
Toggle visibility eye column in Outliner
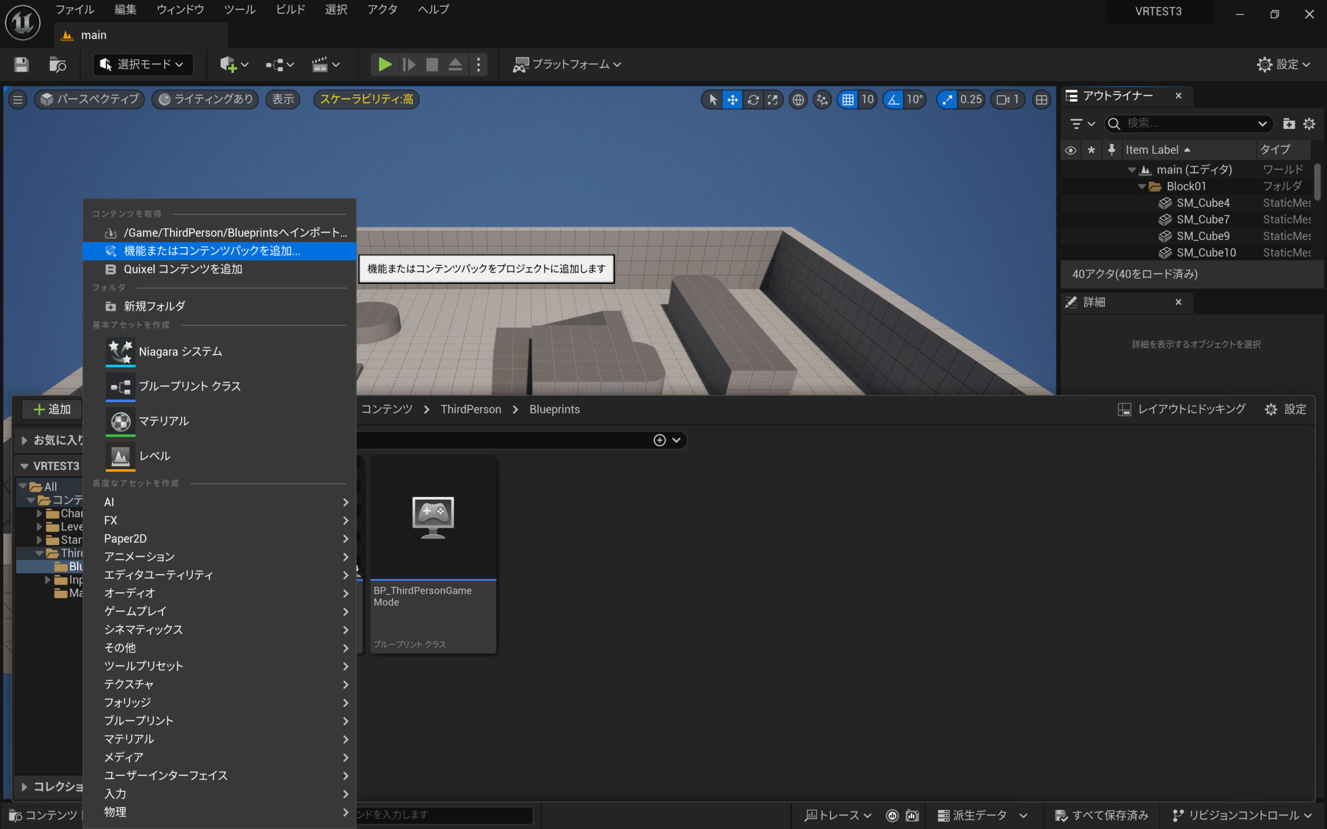pos(1070,150)
